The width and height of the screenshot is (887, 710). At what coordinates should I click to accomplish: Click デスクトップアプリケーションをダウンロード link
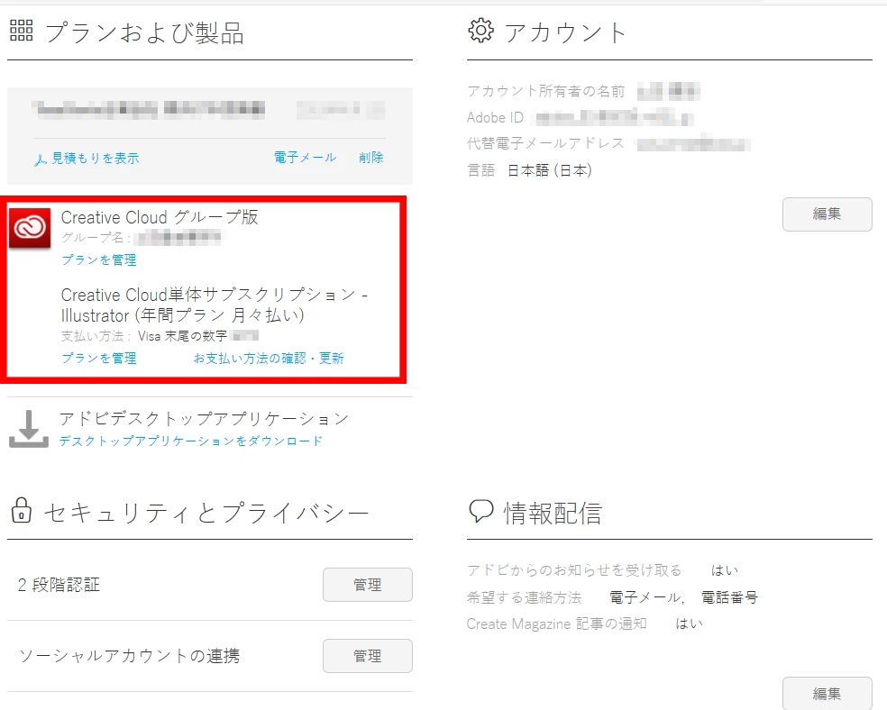click(x=190, y=441)
